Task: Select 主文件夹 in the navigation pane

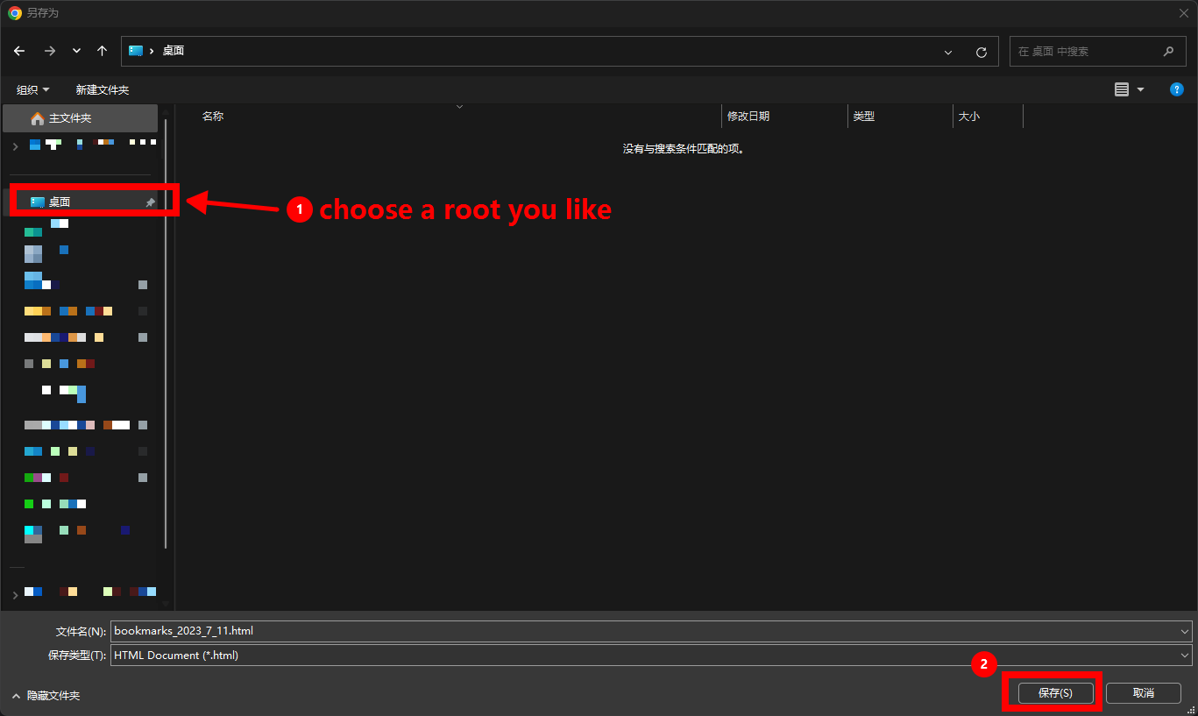Action: [69, 118]
